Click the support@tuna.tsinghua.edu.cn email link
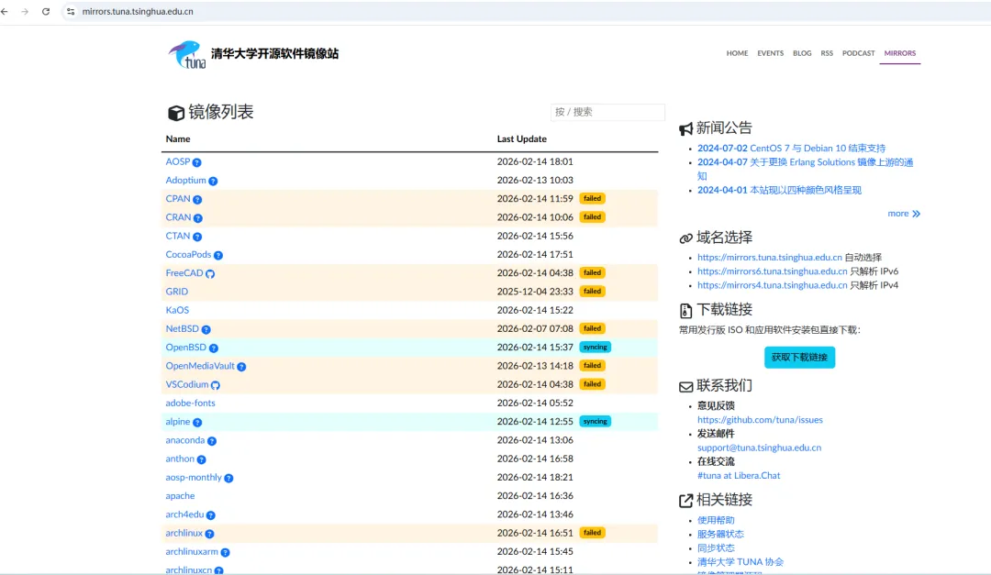 (759, 448)
